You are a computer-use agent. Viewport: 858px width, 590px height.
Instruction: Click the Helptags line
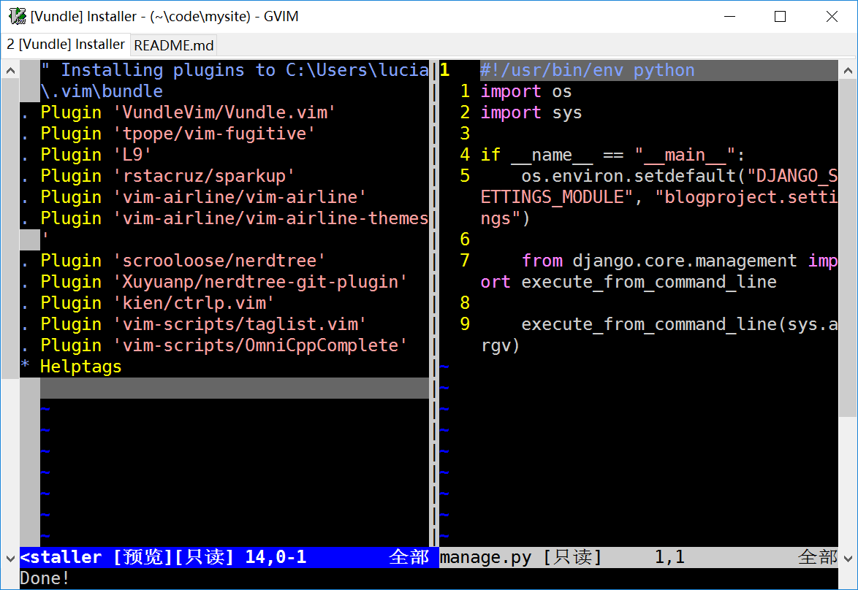point(81,367)
